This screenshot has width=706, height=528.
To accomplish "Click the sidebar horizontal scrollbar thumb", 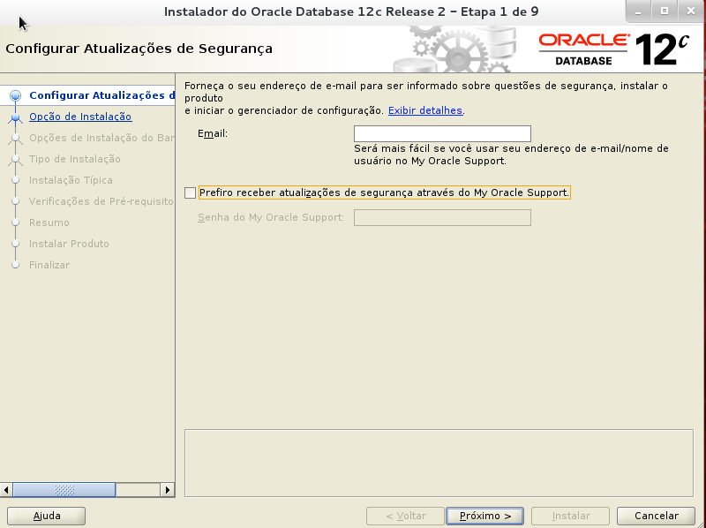I will (64, 490).
